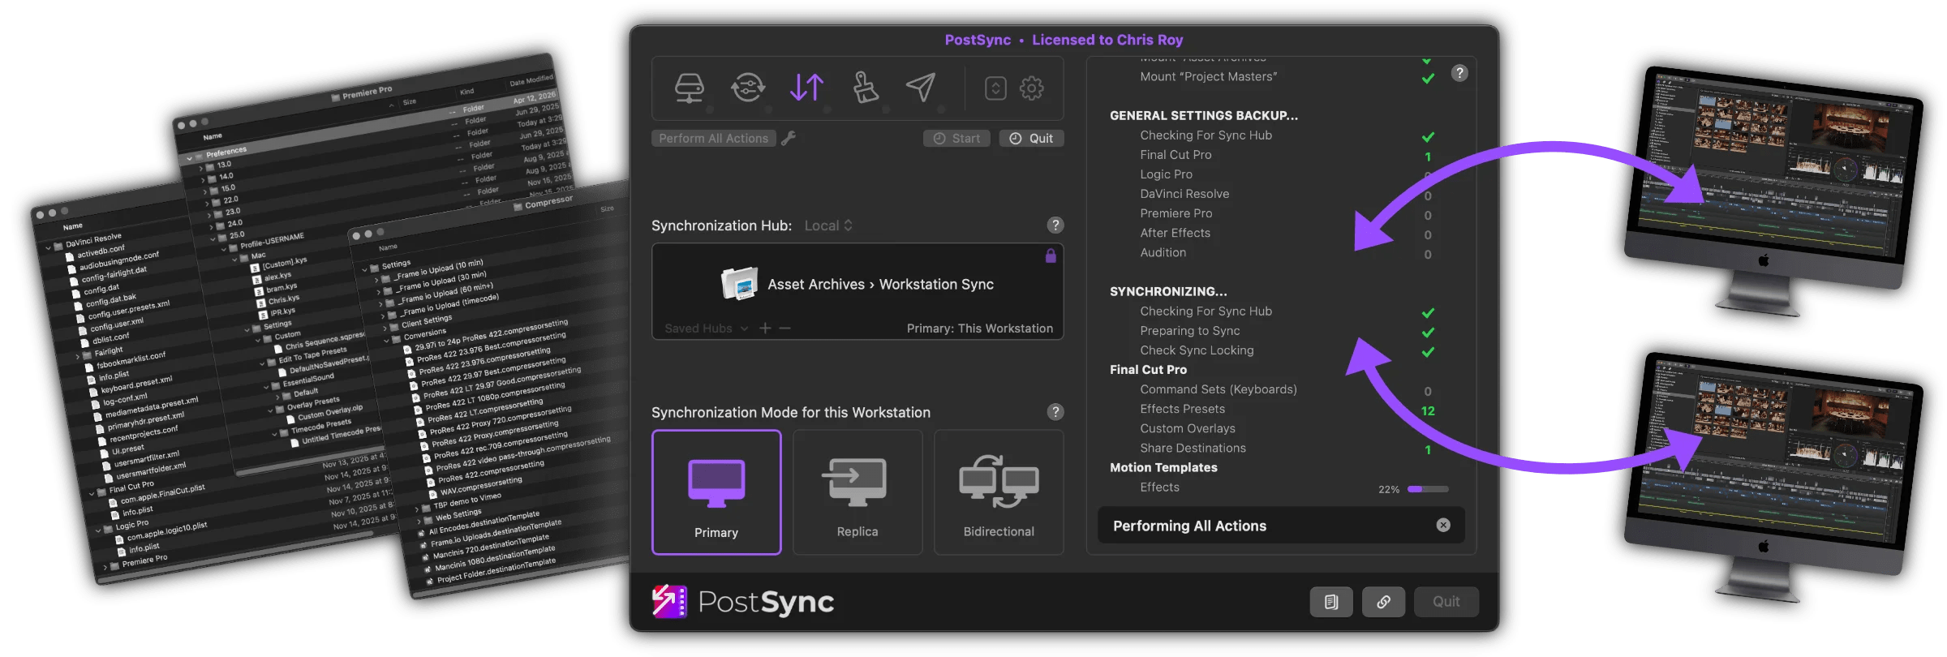Click the upper iMac monitor thumbnail
This screenshot has width=1947, height=657.
(1773, 191)
